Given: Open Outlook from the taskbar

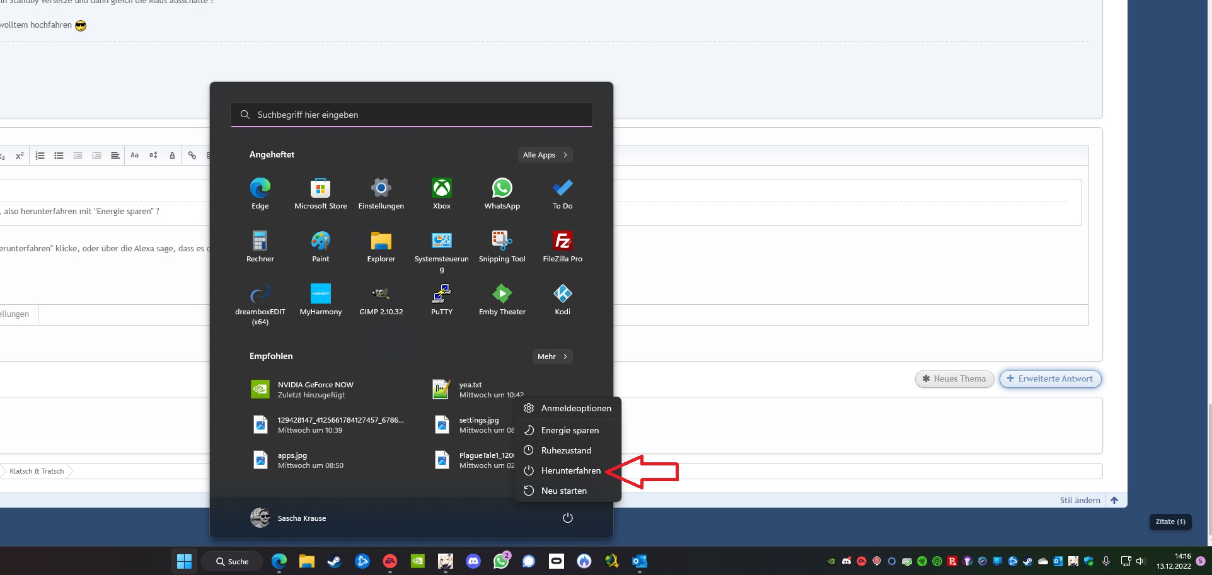Looking at the screenshot, I should 639,561.
